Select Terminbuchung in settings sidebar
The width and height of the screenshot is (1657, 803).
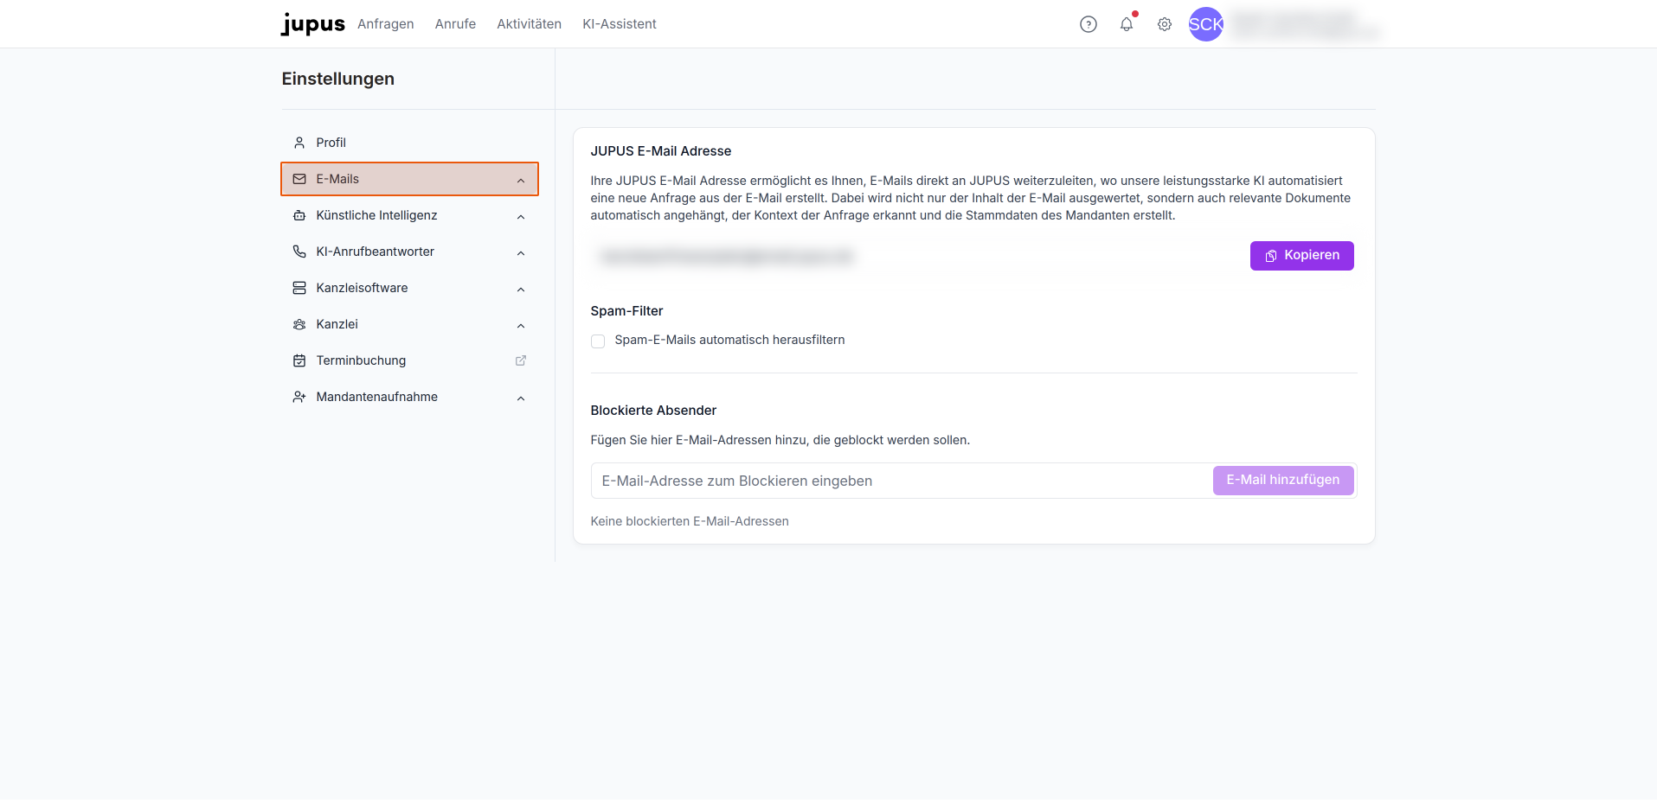(x=410, y=360)
